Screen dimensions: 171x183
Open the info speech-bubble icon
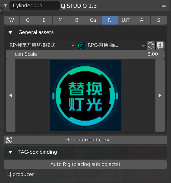click(x=160, y=45)
